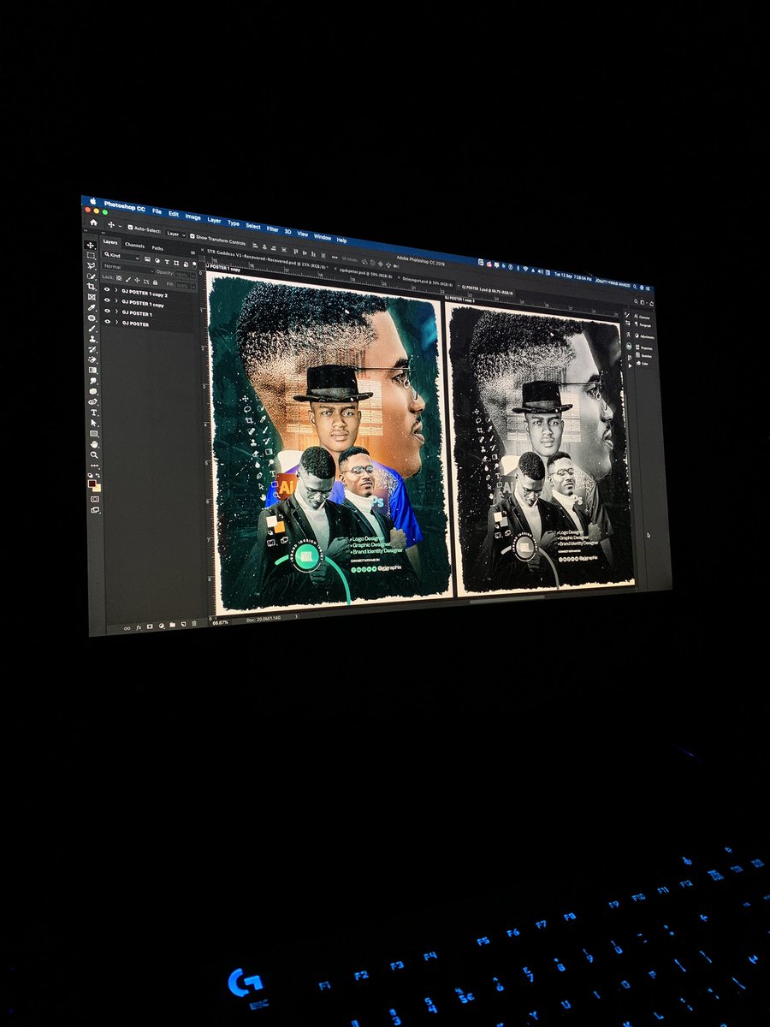Toggle the layer filter on/off switch
Viewport: 770px width, 1027px height.
(194, 264)
